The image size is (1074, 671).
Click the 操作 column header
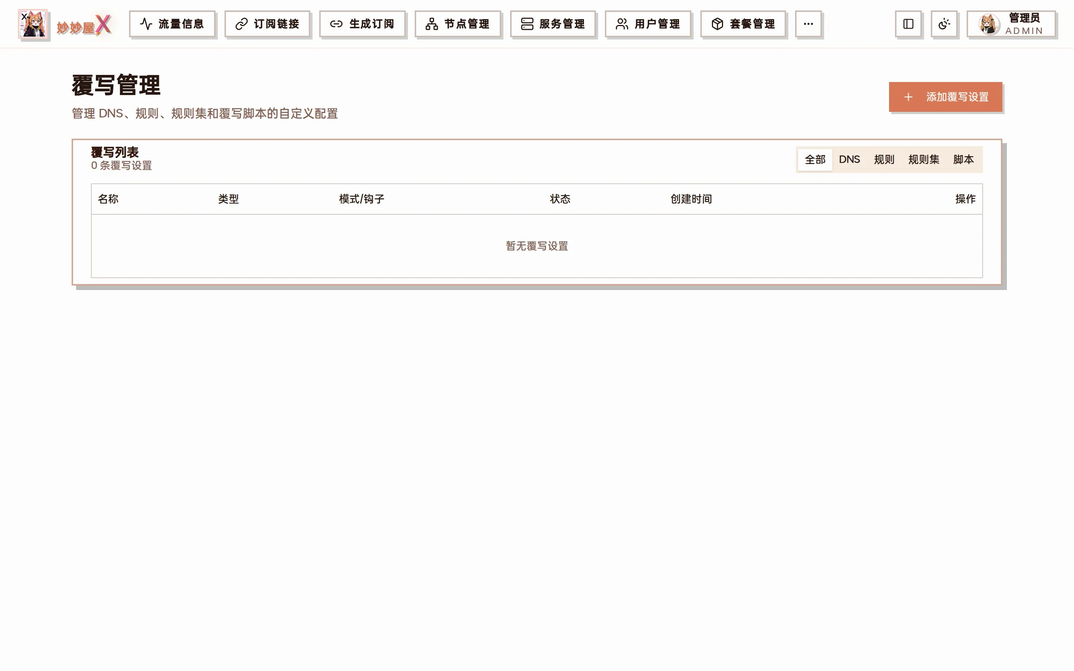pos(965,199)
